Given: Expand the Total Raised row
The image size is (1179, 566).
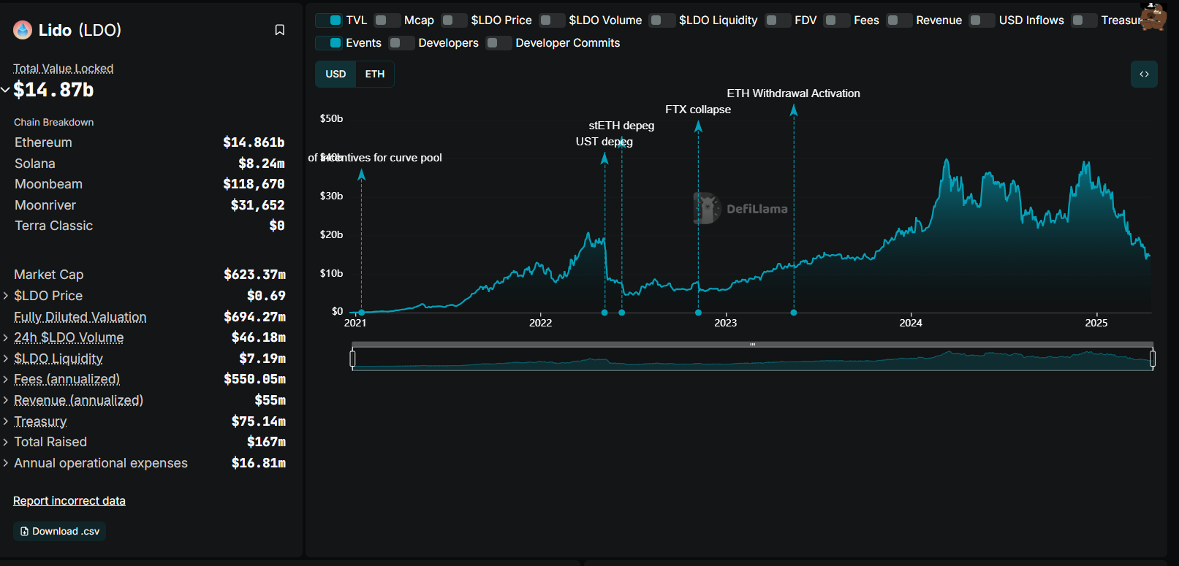Looking at the screenshot, I should coord(5,442).
